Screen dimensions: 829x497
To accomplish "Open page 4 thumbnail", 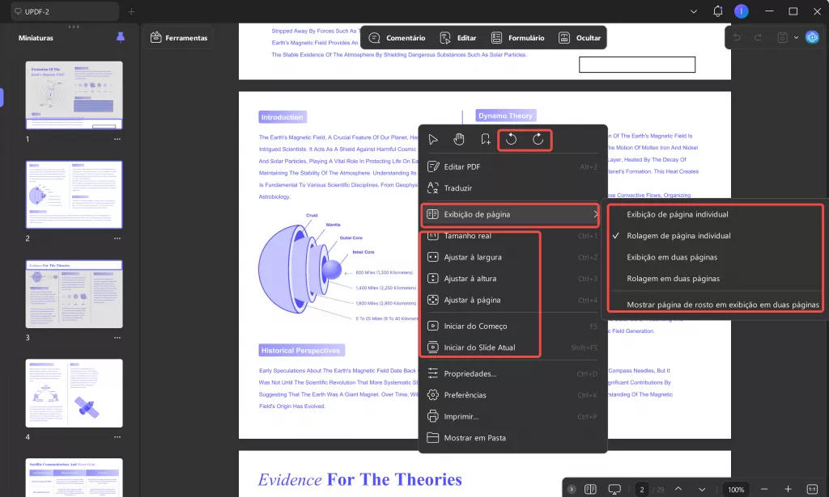I will click(x=74, y=393).
